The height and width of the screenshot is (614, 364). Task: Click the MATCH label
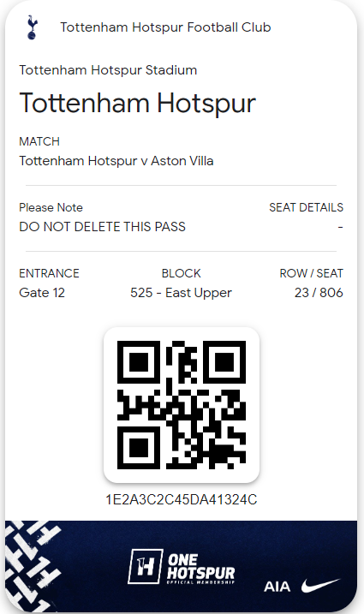pyautogui.click(x=39, y=141)
